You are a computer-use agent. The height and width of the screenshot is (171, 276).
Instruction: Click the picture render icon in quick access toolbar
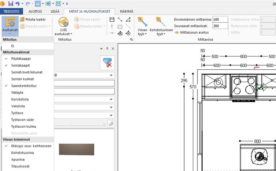58,3
